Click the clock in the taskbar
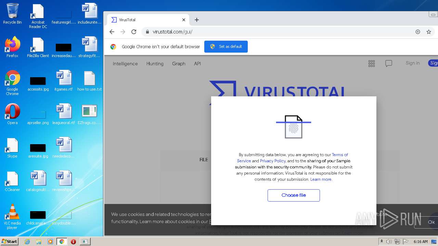 point(421,242)
